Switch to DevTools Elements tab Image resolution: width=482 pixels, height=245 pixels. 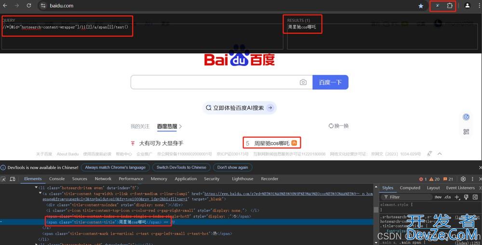pyautogui.click(x=33, y=179)
